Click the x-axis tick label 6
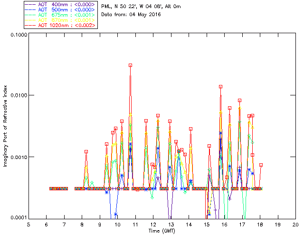Image resolution: width=304 pixels, height=243 pixels. tap(47, 224)
